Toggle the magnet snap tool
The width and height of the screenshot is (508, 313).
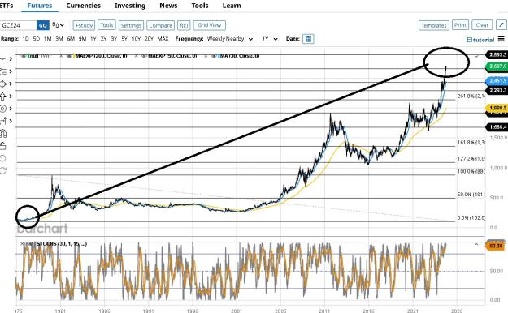(3, 133)
